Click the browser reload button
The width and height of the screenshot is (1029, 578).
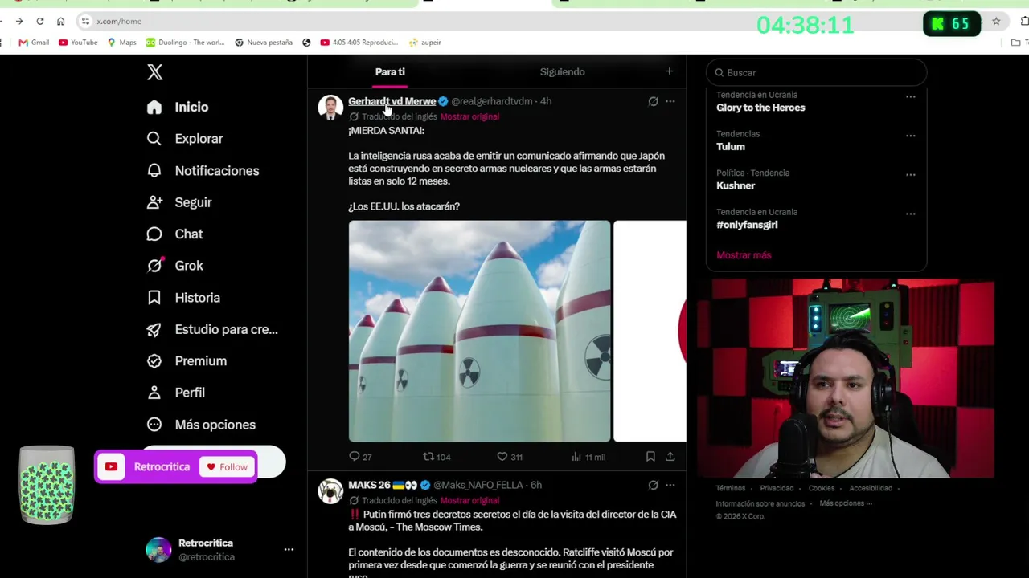[x=40, y=22]
